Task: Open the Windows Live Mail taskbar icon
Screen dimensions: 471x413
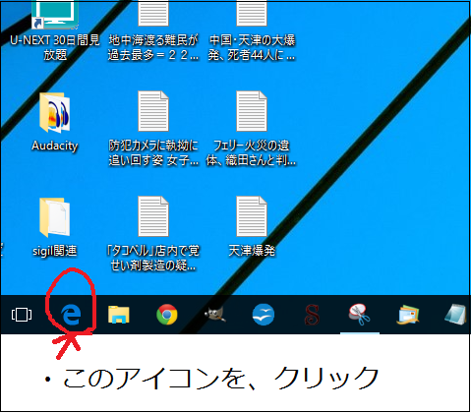Action: click(408, 315)
